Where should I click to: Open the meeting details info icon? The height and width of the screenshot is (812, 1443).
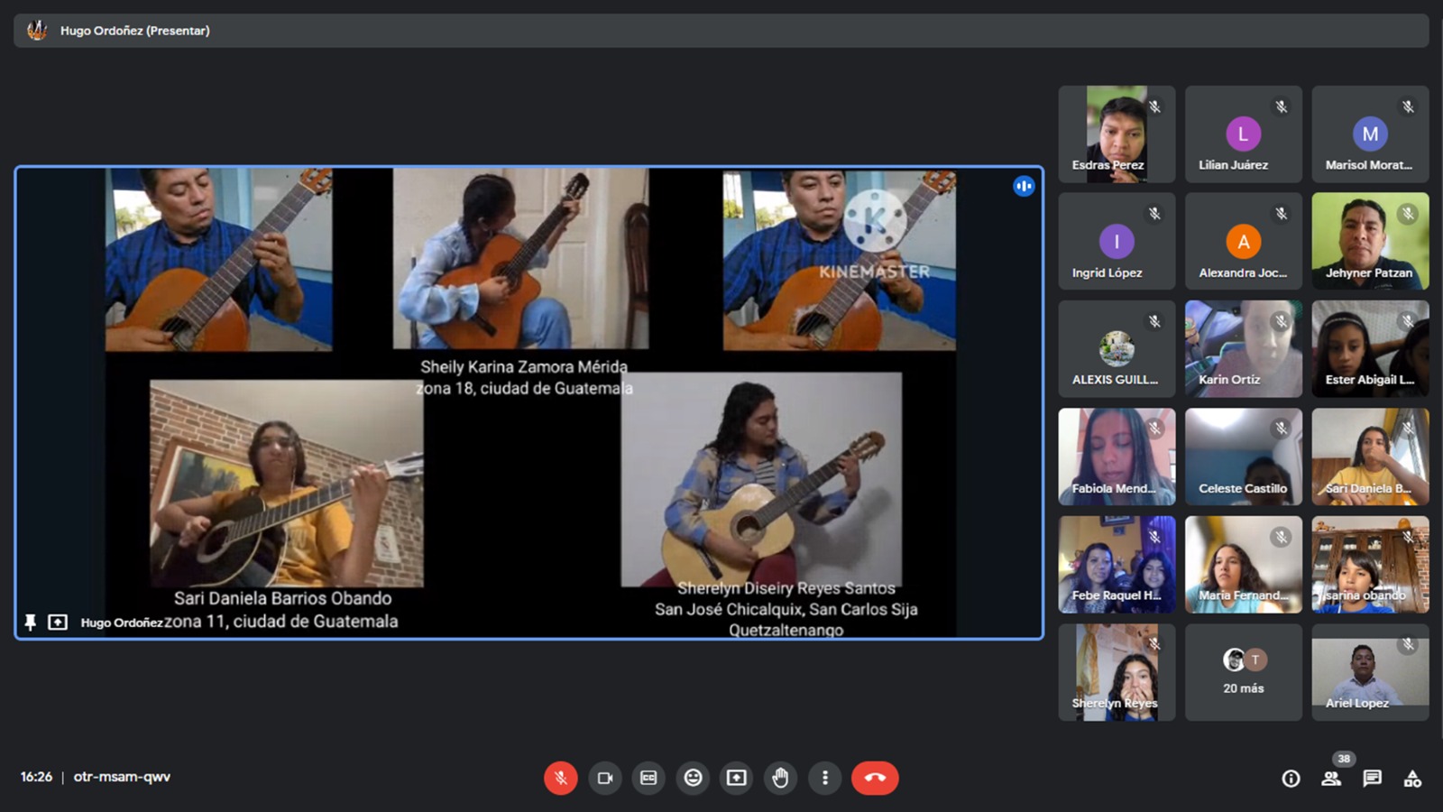(1291, 779)
